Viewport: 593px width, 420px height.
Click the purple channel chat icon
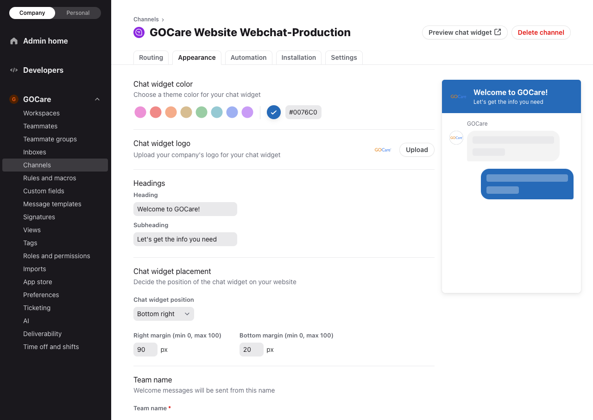coord(139,32)
